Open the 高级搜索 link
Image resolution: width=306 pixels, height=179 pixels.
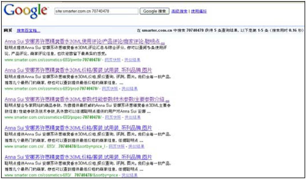pos(179,11)
